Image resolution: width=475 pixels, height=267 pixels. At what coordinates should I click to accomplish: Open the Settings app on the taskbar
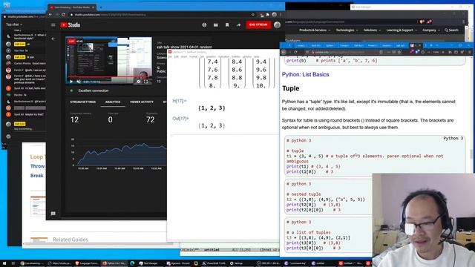(237, 263)
